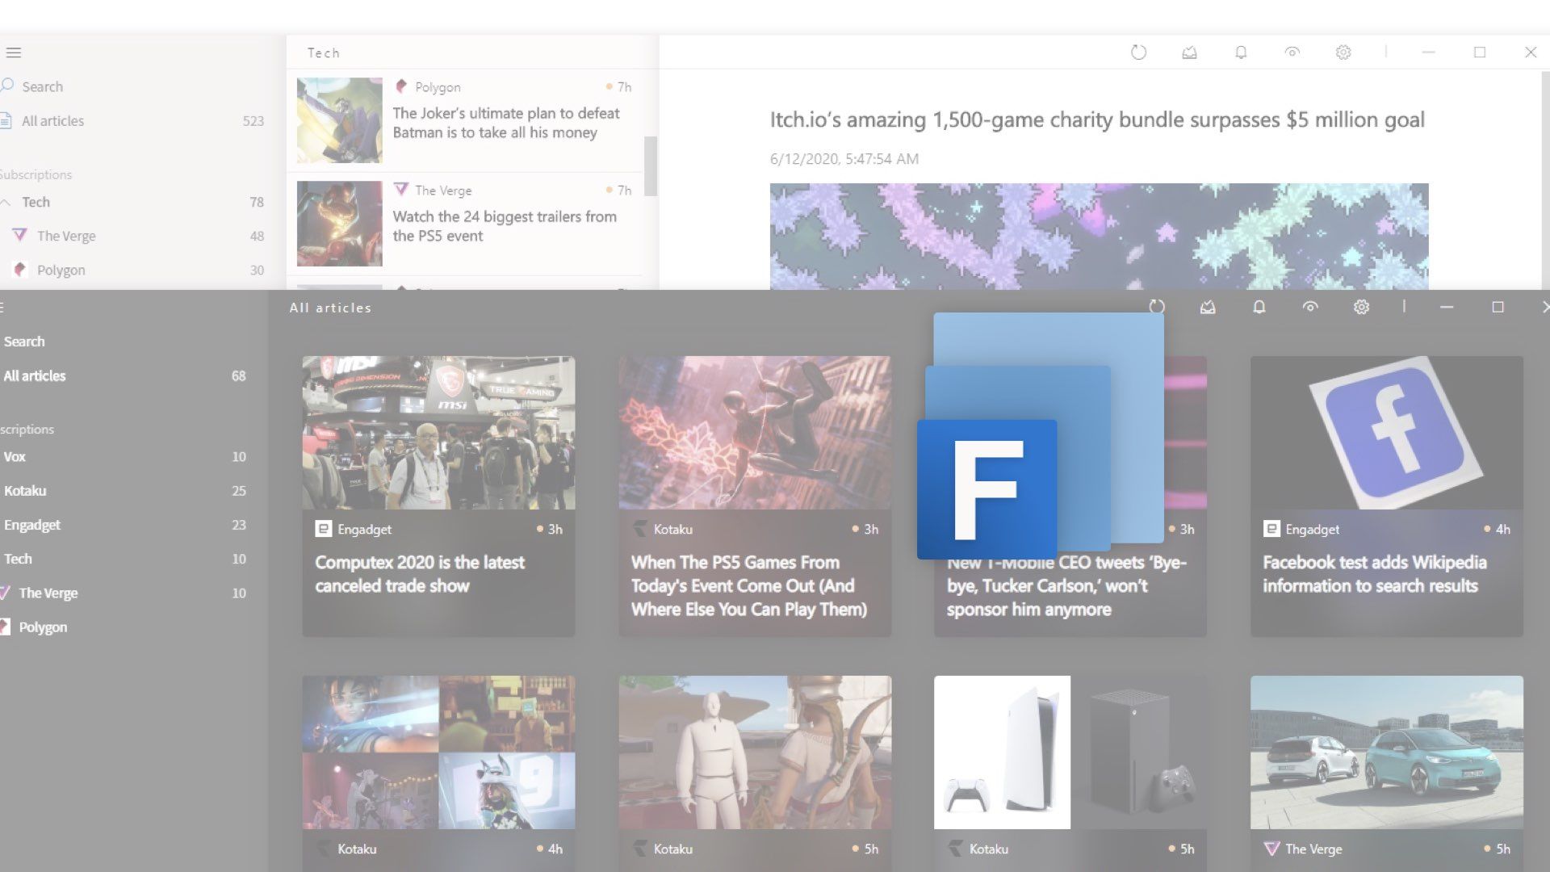Select The Verge feed under Tech
This screenshot has height=872, width=1550.
coord(66,236)
